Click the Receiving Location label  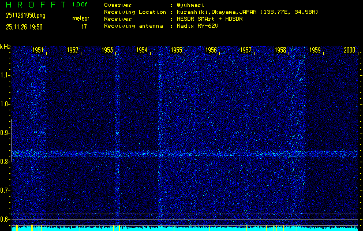coord(135,12)
